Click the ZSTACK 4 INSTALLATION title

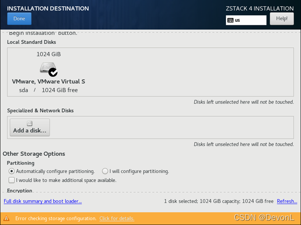click(x=260, y=8)
